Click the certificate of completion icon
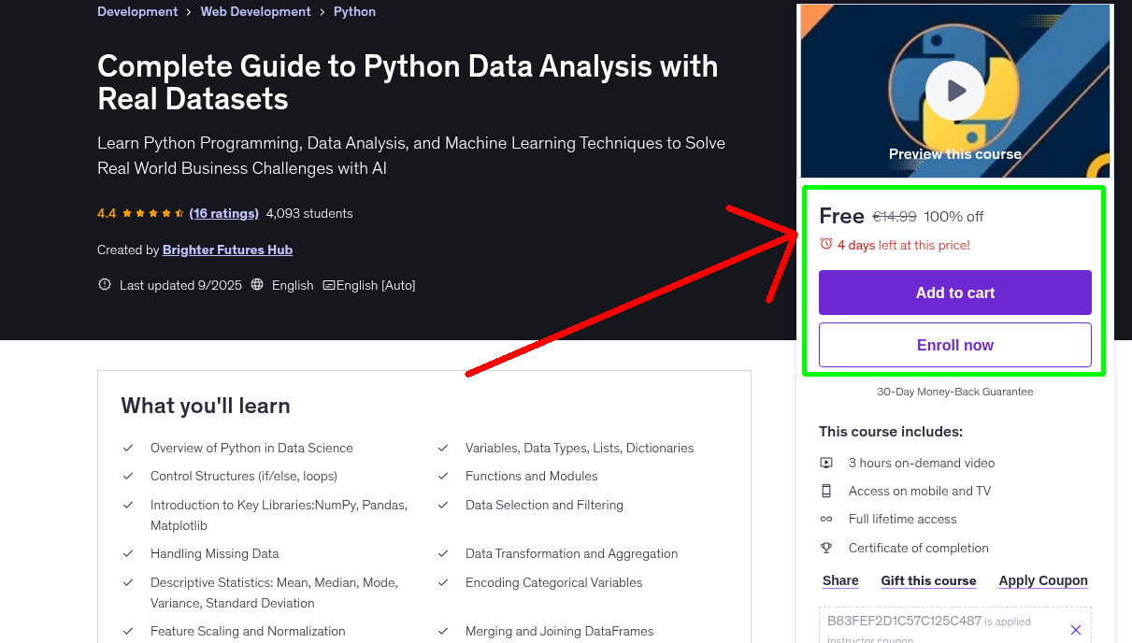Viewport: 1132px width, 643px height. coord(826,548)
